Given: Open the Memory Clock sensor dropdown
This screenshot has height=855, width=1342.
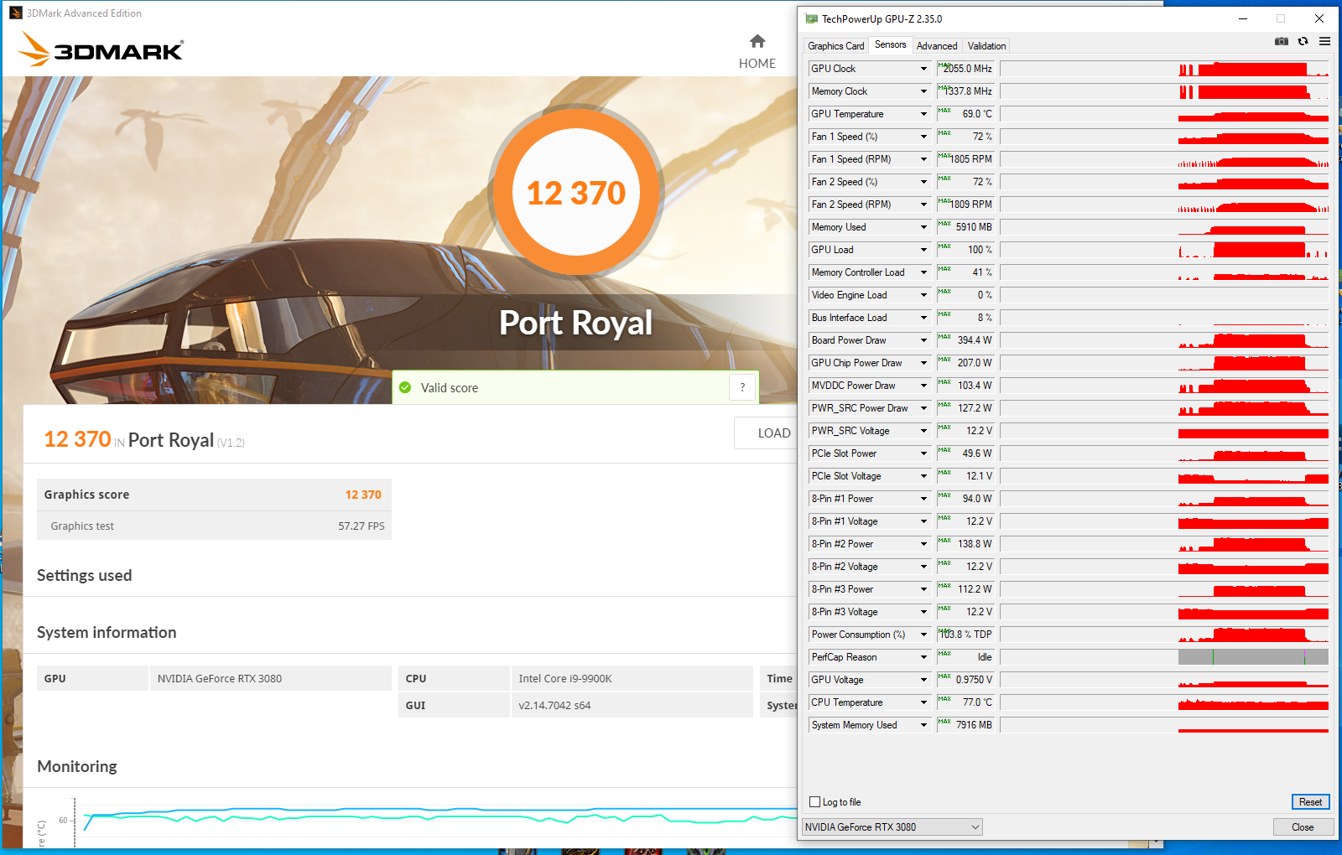Looking at the screenshot, I should [x=923, y=91].
